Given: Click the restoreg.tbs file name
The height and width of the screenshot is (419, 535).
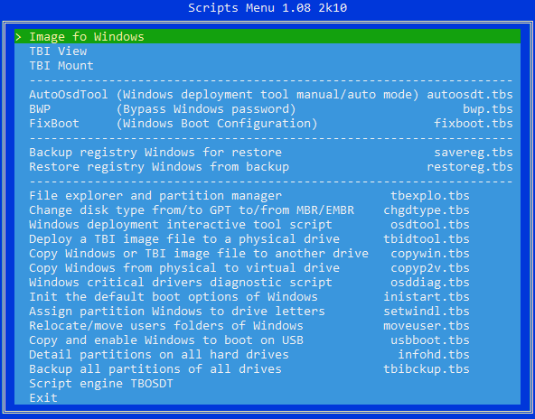Looking at the screenshot, I should coord(470,167).
